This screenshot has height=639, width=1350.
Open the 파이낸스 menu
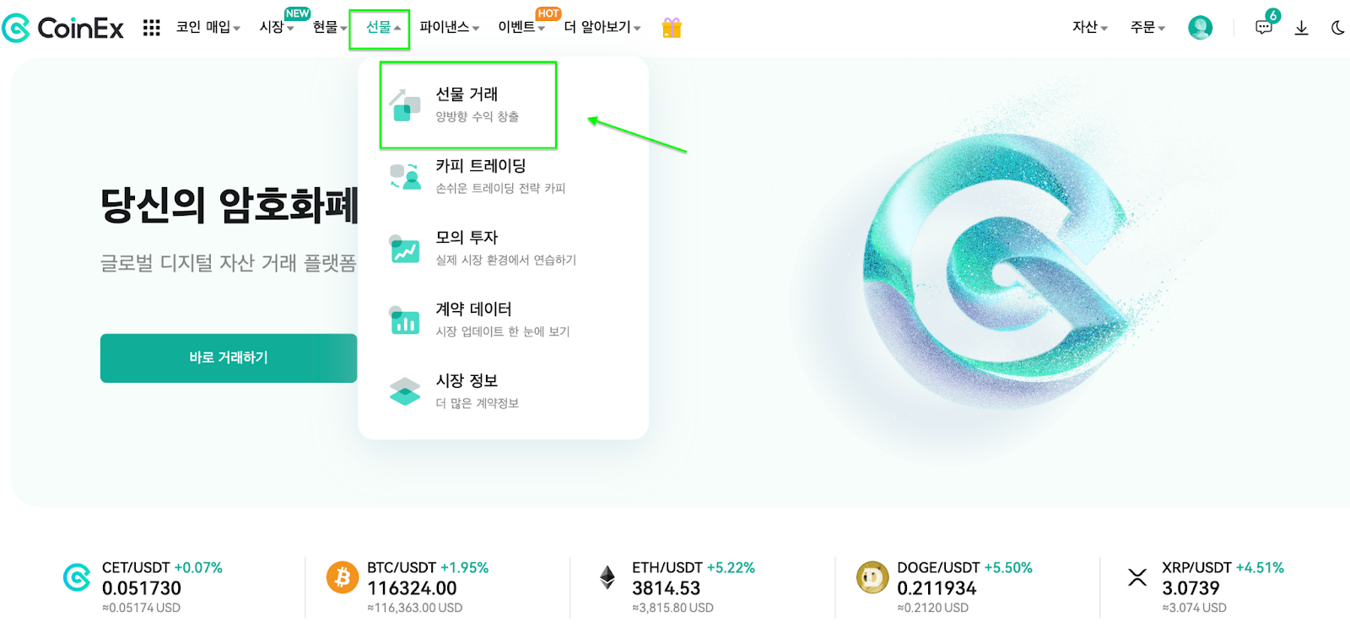click(x=445, y=28)
